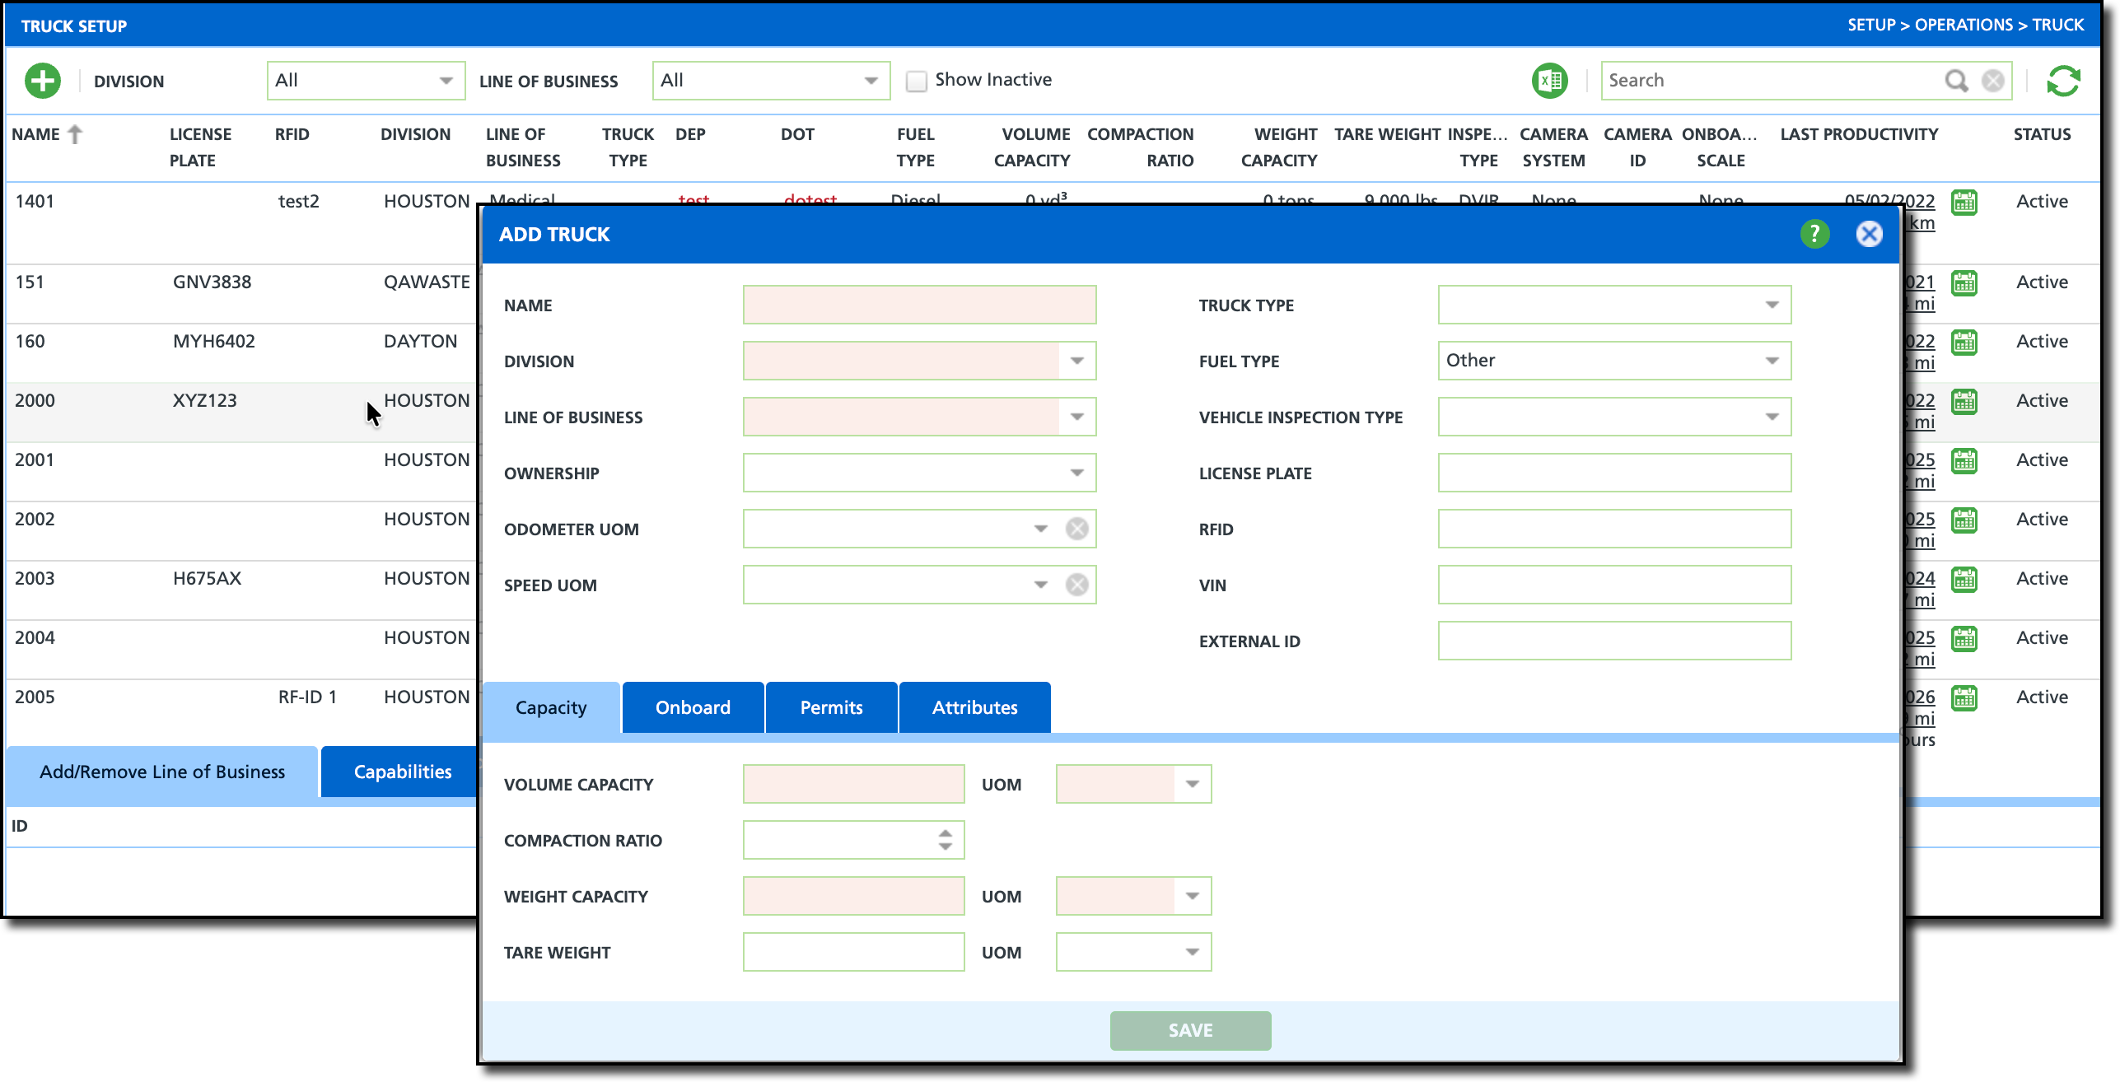
Task: Open the Ownership dropdown
Action: pos(1076,473)
